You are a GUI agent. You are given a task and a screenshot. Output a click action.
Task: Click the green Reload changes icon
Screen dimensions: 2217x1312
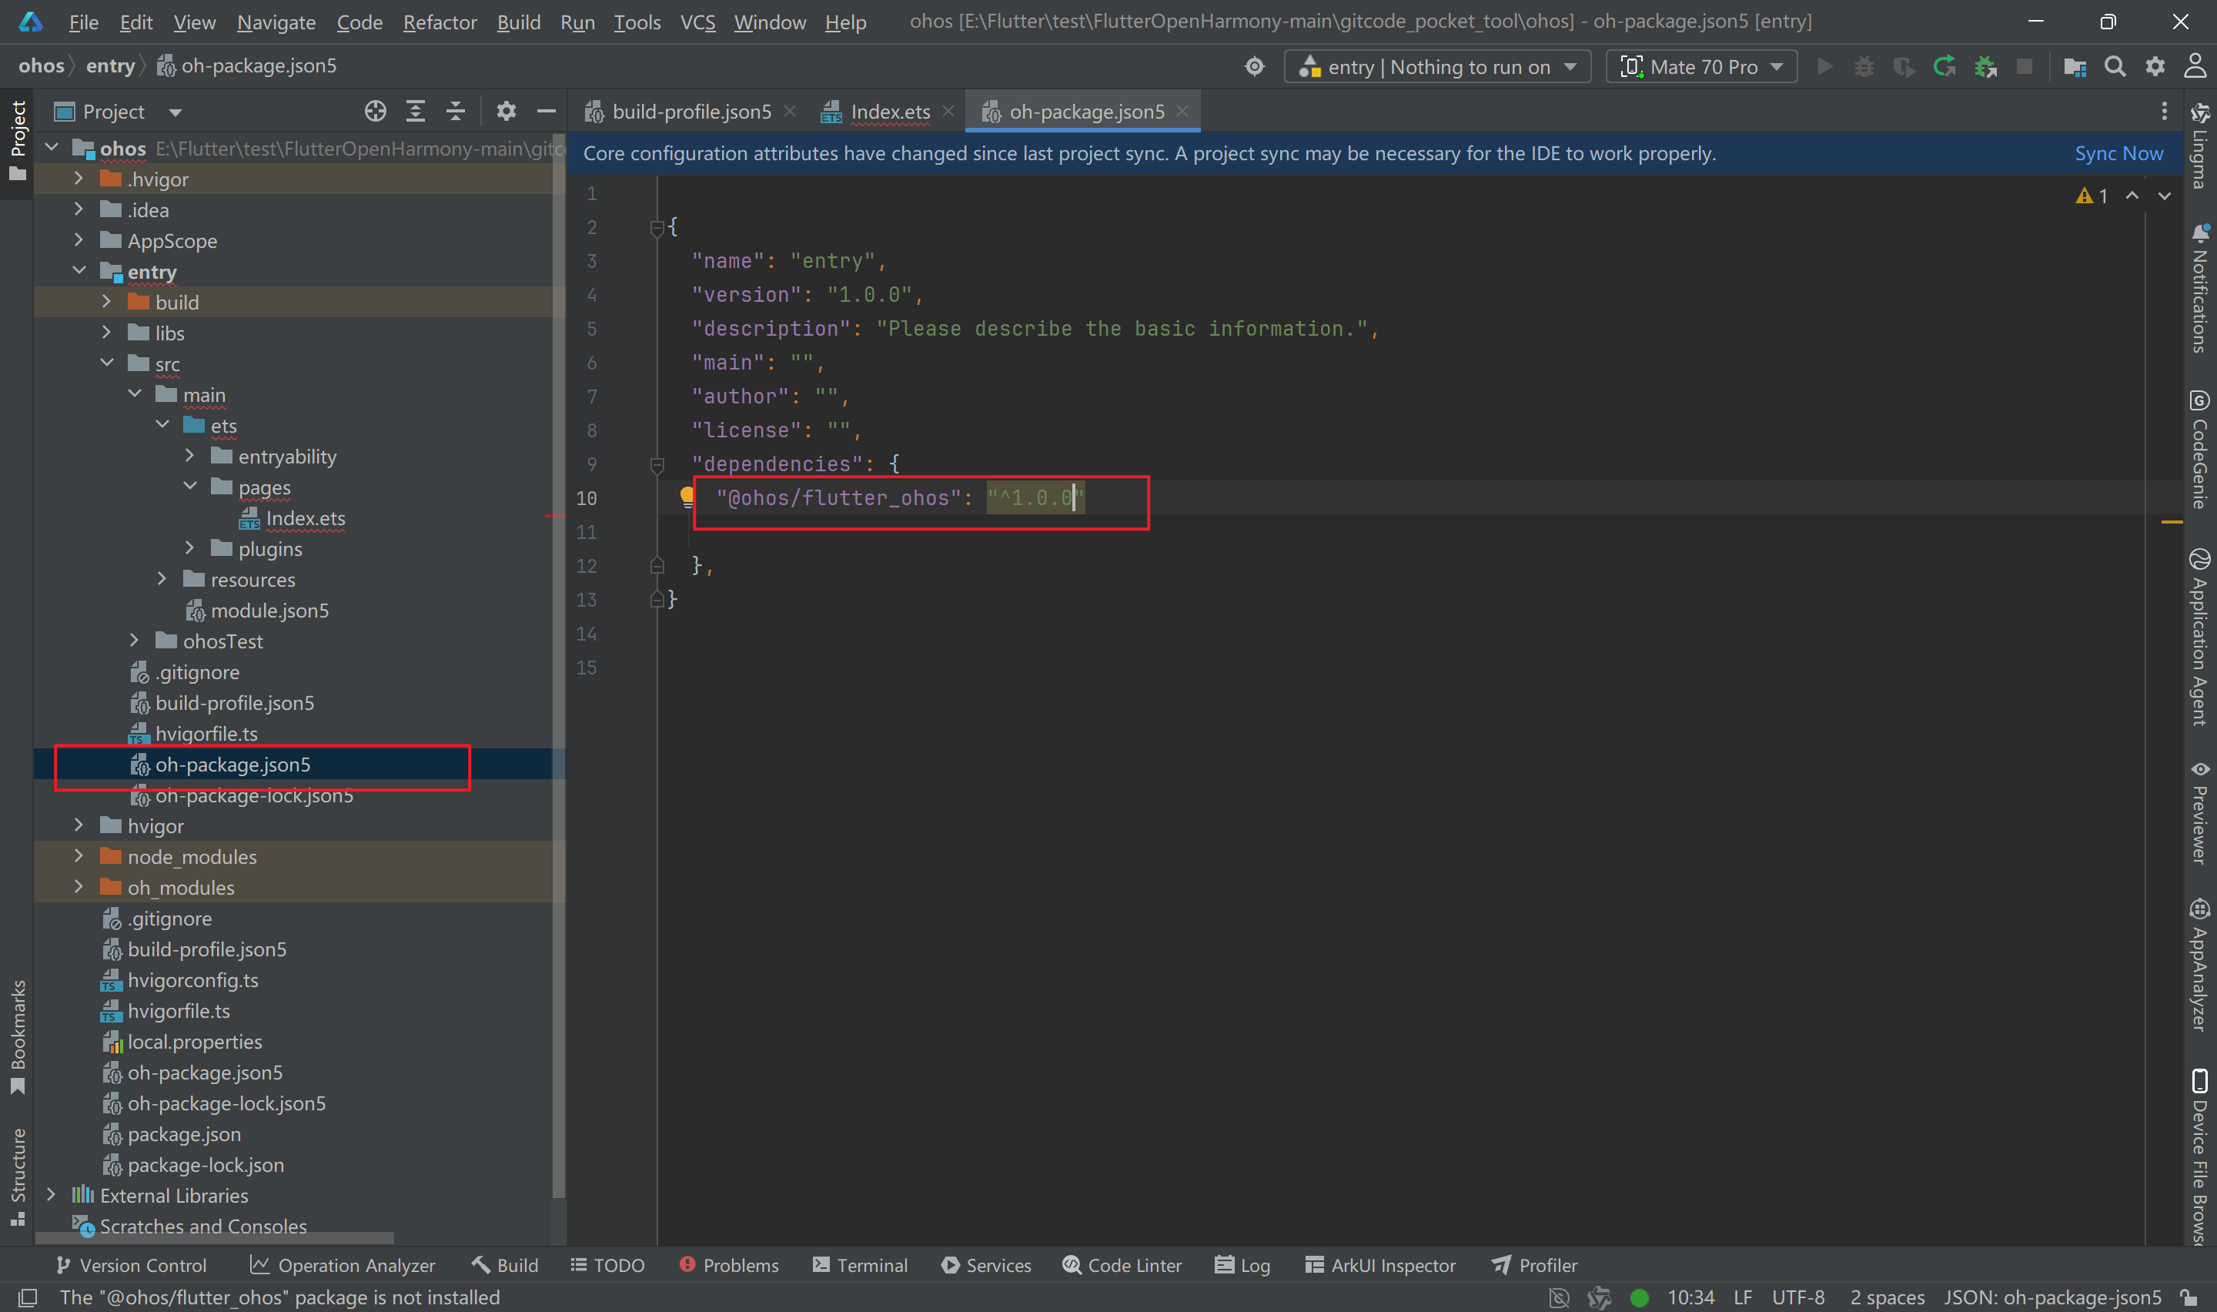1944,67
